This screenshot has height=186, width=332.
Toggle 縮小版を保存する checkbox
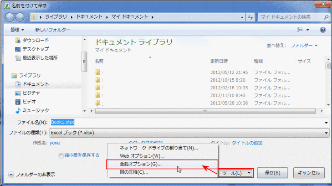(61, 156)
